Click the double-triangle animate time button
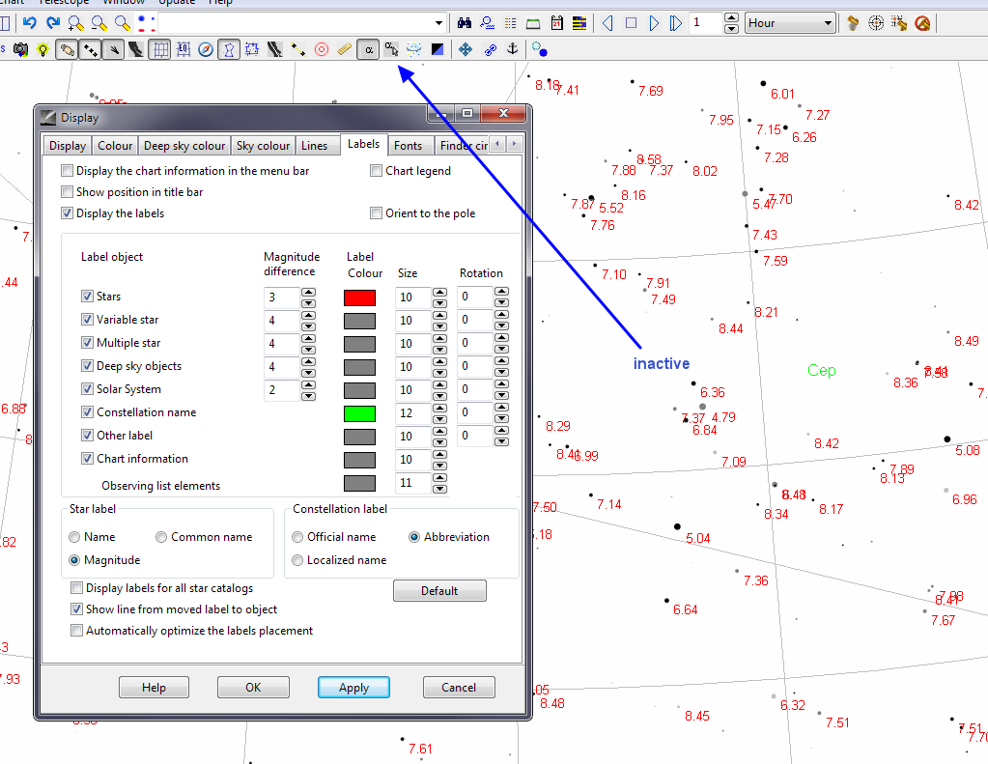The height and width of the screenshot is (764, 988). pos(676,23)
